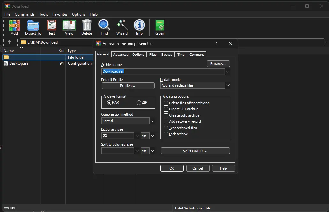Click the Profiles... button
Image resolution: width=329 pixels, height=212 pixels.
point(128,86)
